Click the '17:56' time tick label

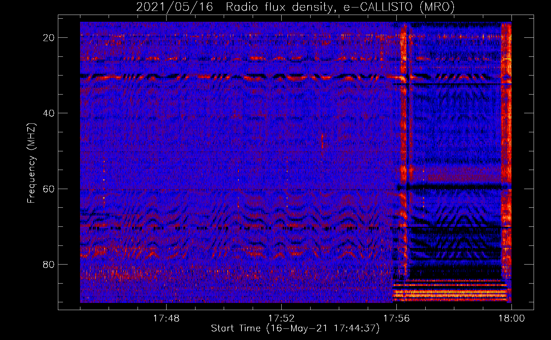click(x=396, y=319)
